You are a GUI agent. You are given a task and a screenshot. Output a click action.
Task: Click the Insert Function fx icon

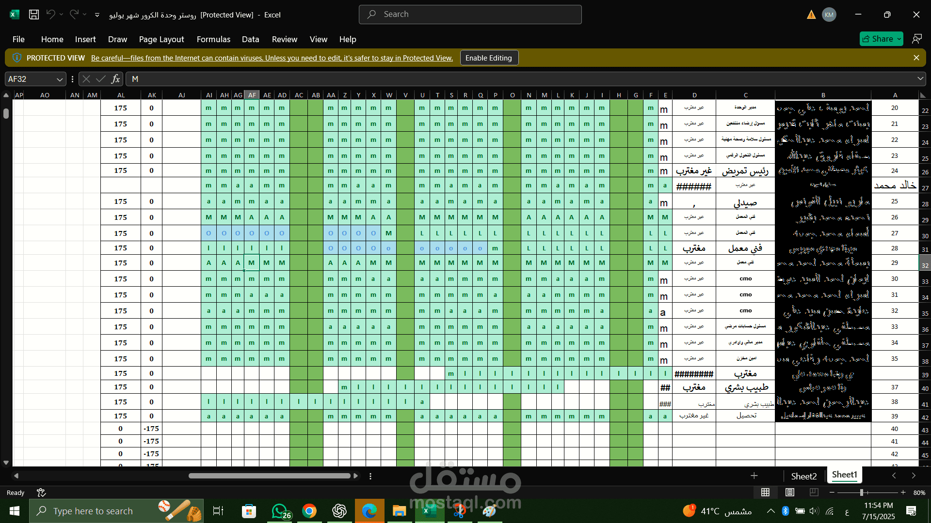[115, 79]
